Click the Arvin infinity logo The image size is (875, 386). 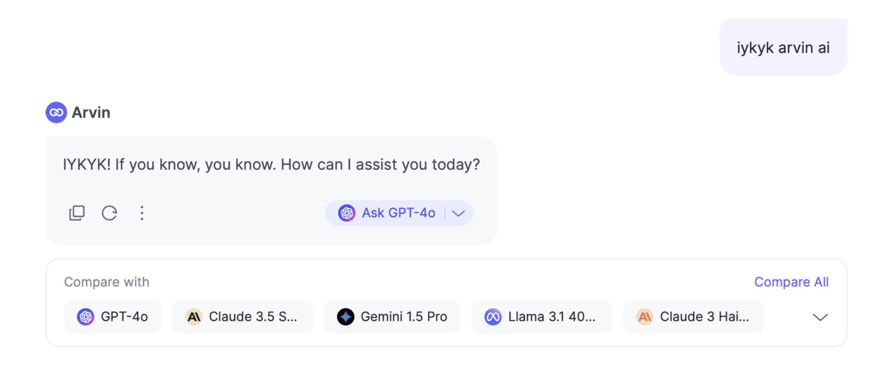click(x=57, y=112)
